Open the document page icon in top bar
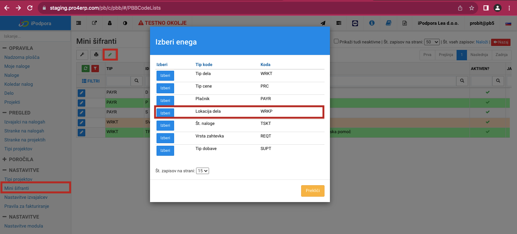The height and width of the screenshot is (234, 517). click(x=405, y=23)
